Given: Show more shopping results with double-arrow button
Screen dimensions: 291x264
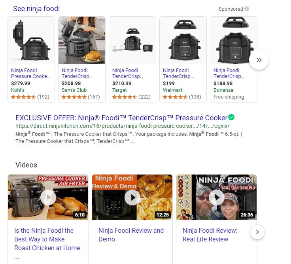Looking at the screenshot, I should 259,60.
